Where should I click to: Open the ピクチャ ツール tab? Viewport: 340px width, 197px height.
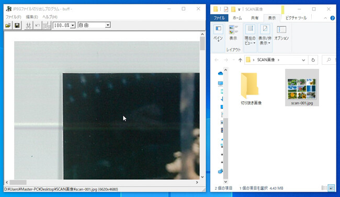click(x=296, y=18)
